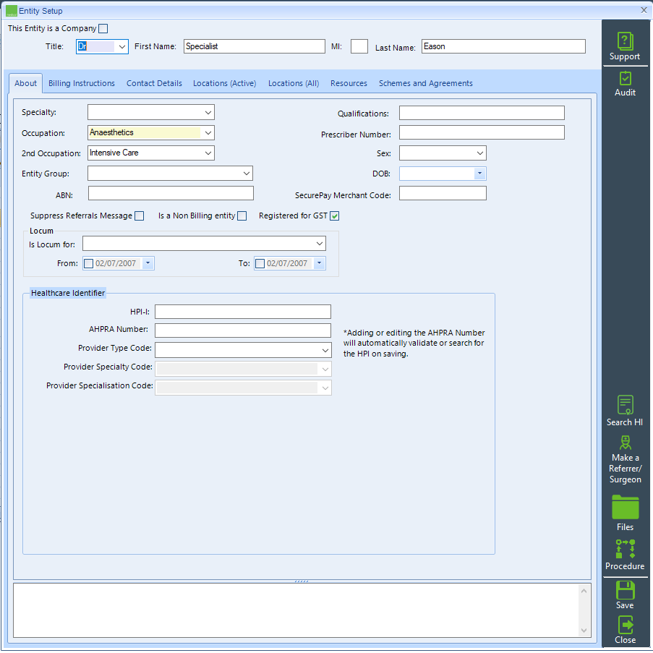Screen dimensions: 653x653
Task: Open the Schemes and Agreements tab
Action: click(x=425, y=83)
